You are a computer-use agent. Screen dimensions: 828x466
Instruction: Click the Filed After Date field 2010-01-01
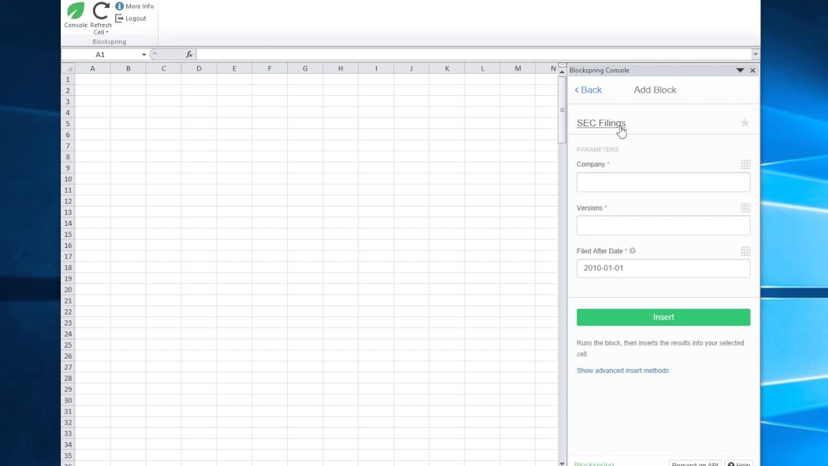[663, 268]
